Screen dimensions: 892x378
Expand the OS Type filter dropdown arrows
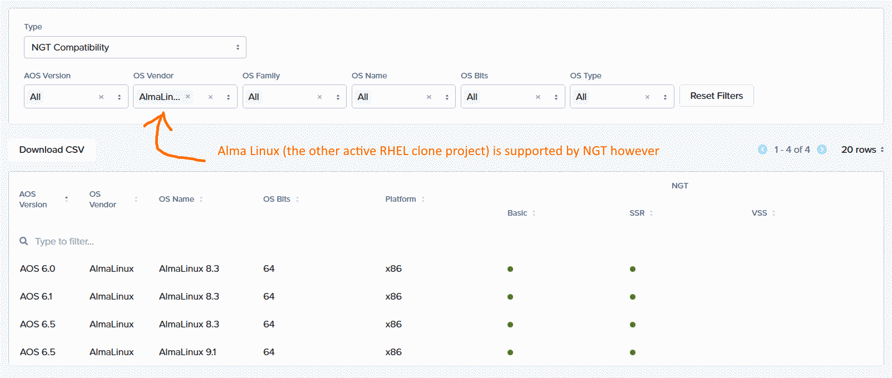pos(665,97)
